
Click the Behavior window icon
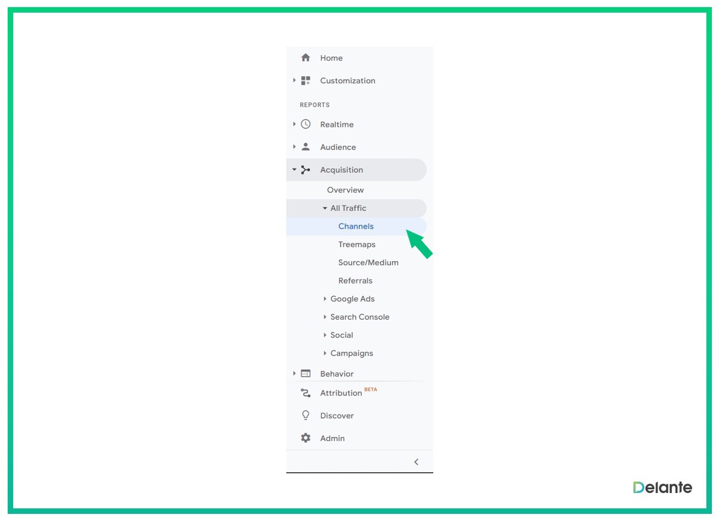pos(305,373)
